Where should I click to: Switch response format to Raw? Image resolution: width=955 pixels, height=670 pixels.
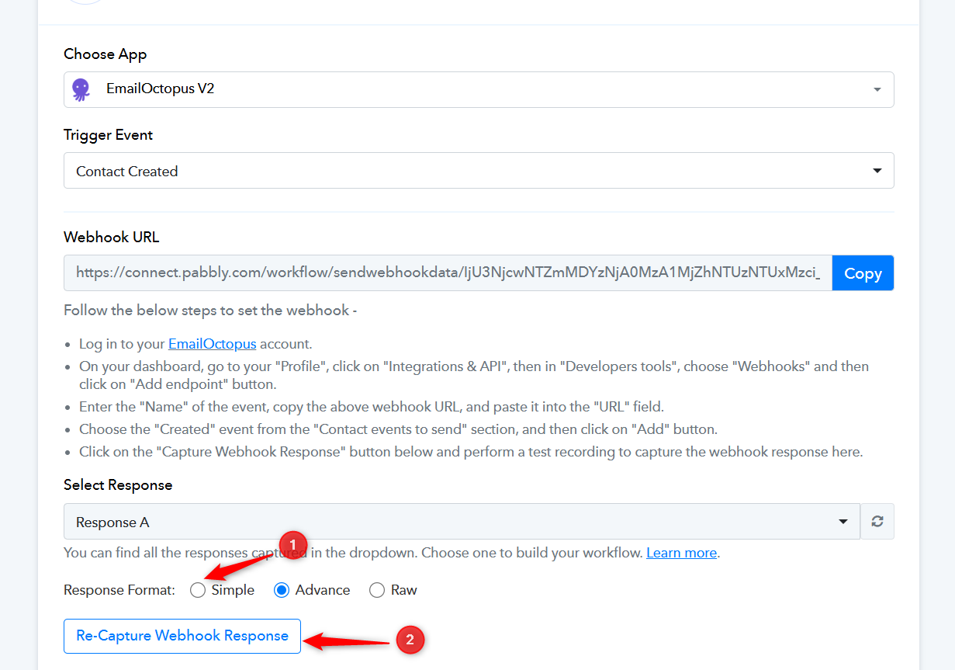click(x=377, y=590)
